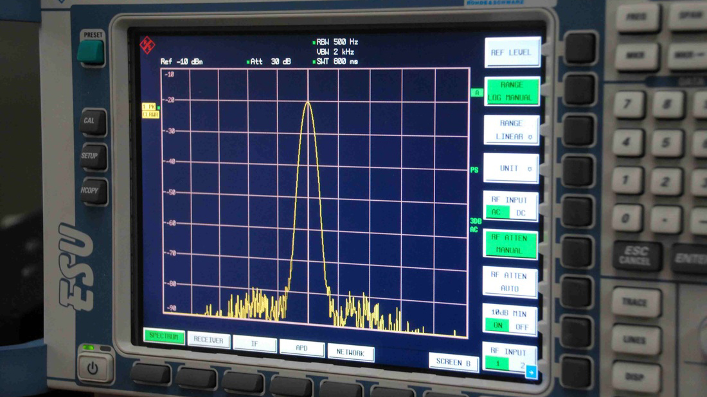Click the VBW 2 kHz readout
This screenshot has width=707, height=397.
pos(335,52)
